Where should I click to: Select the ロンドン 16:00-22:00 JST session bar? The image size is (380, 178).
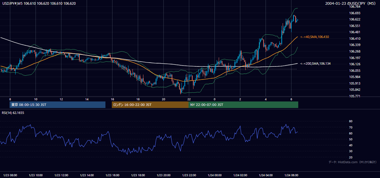(150, 105)
